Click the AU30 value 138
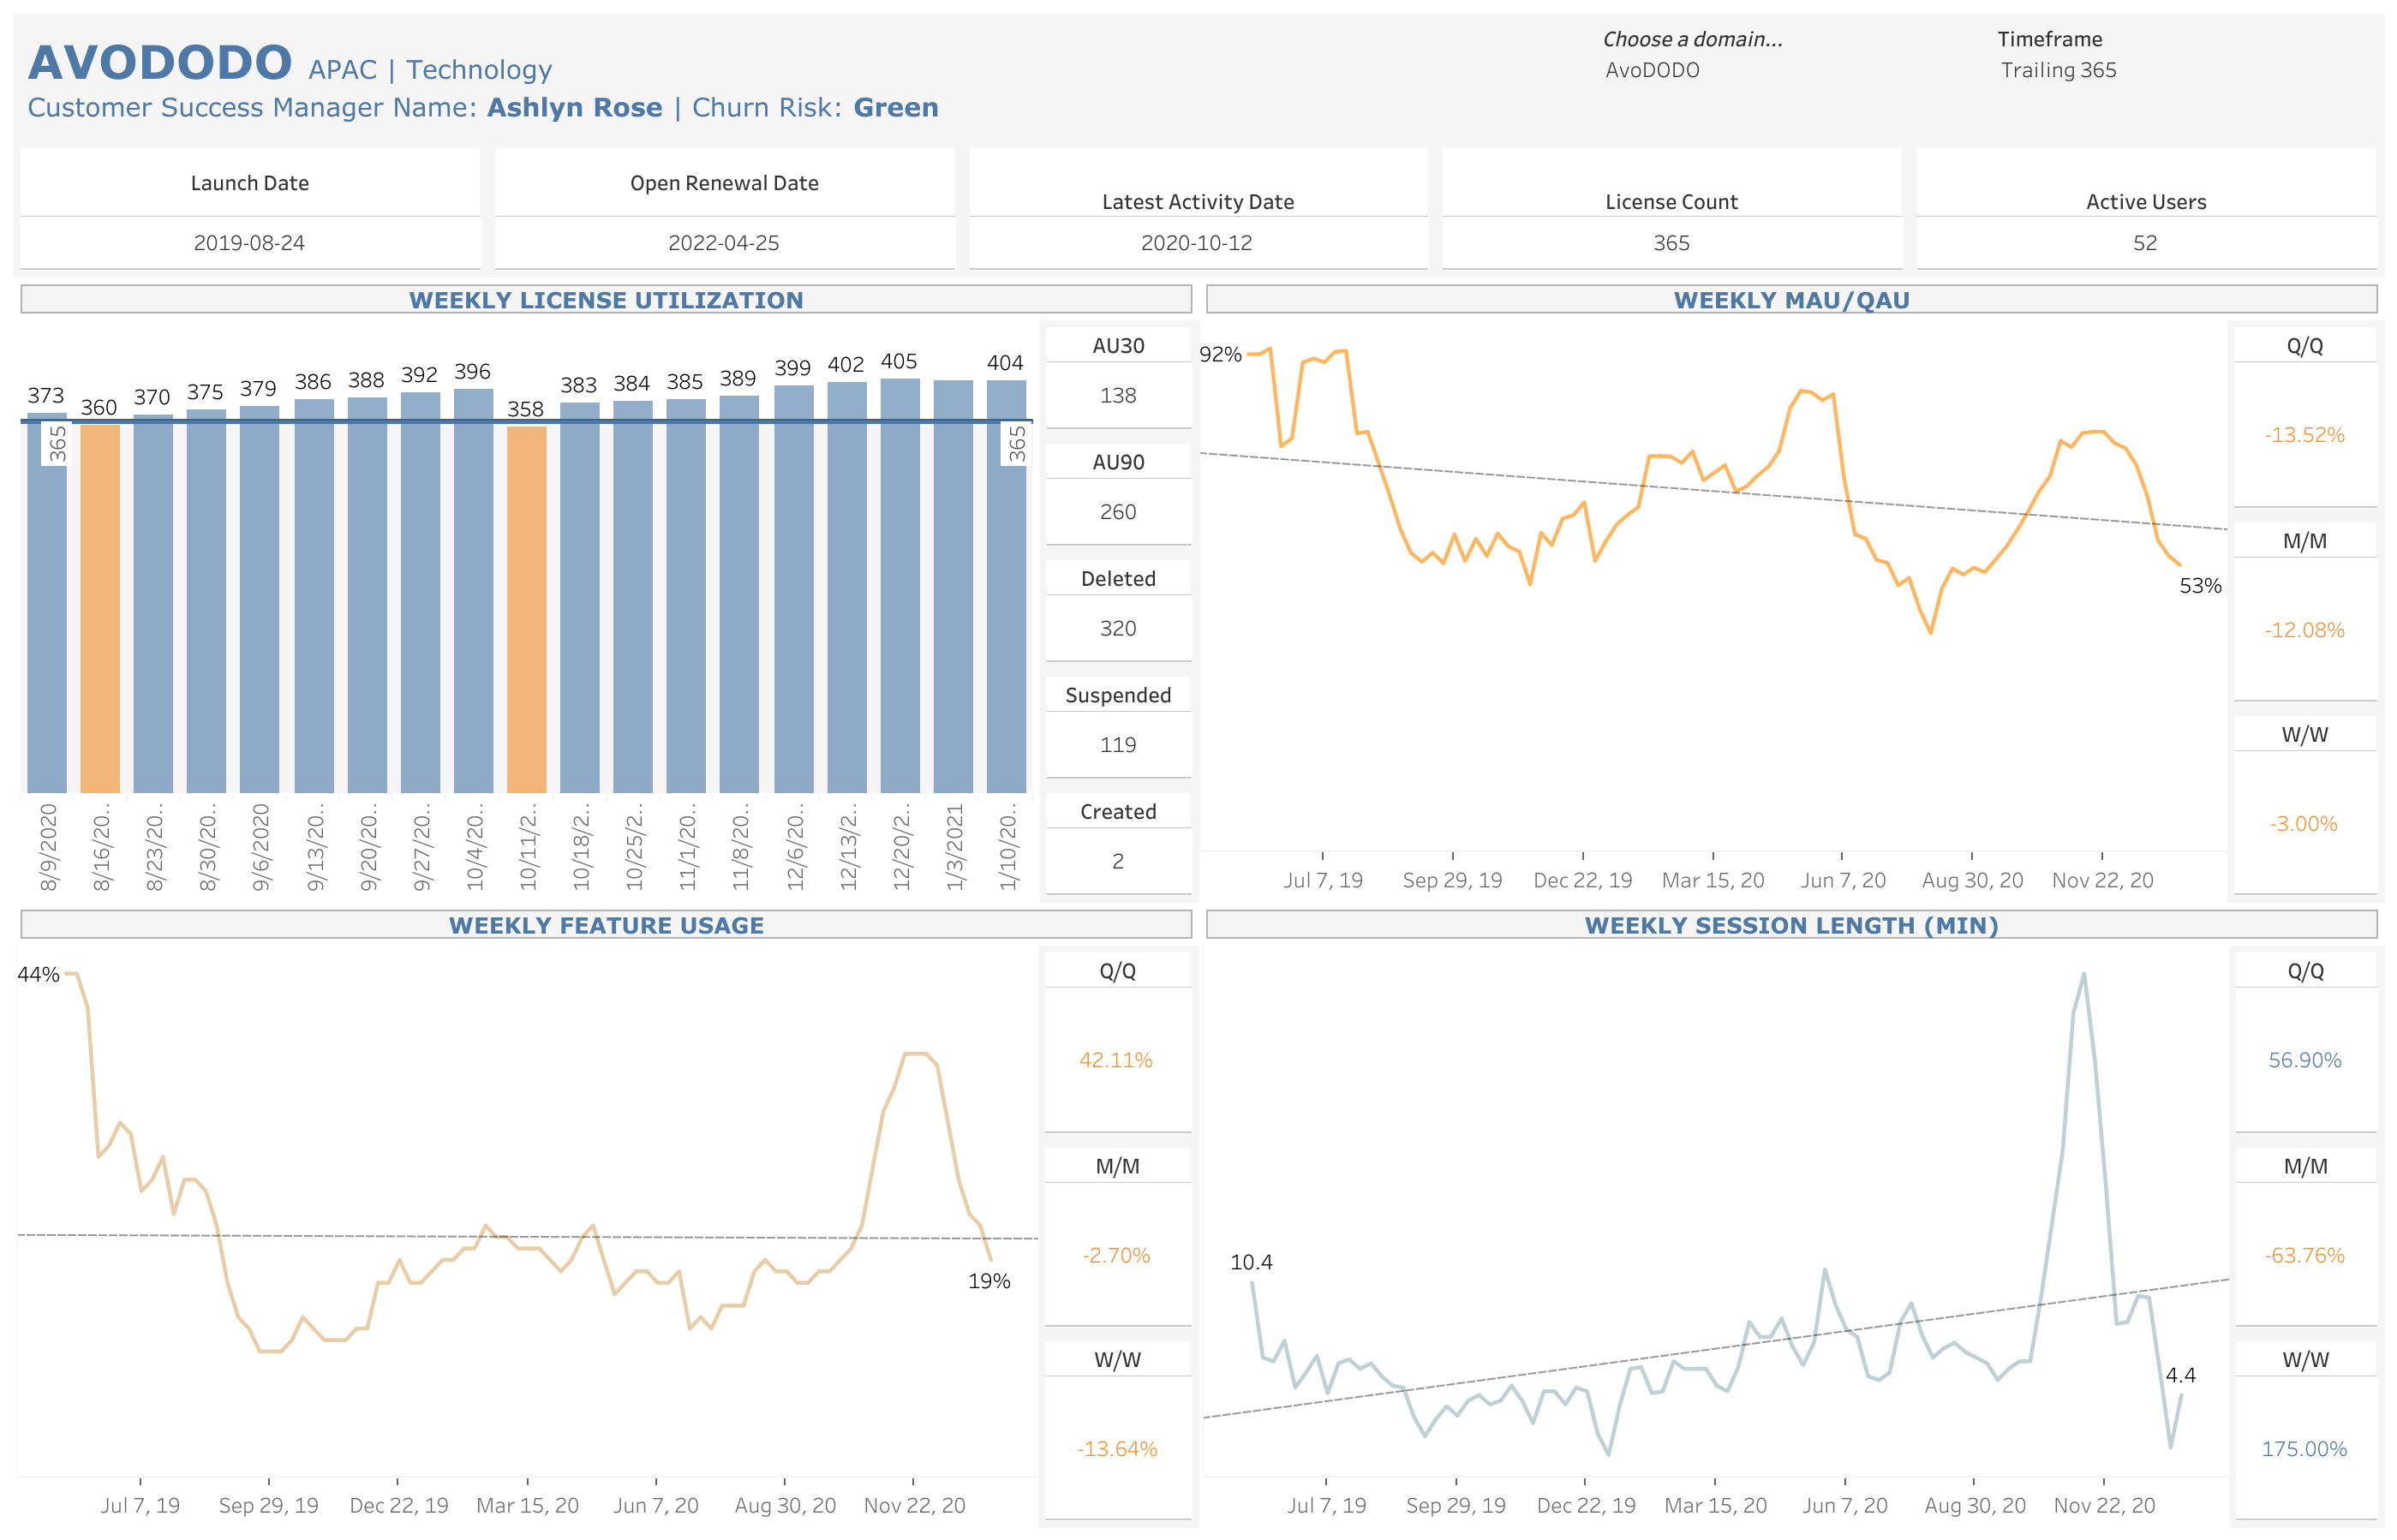 click(1118, 395)
